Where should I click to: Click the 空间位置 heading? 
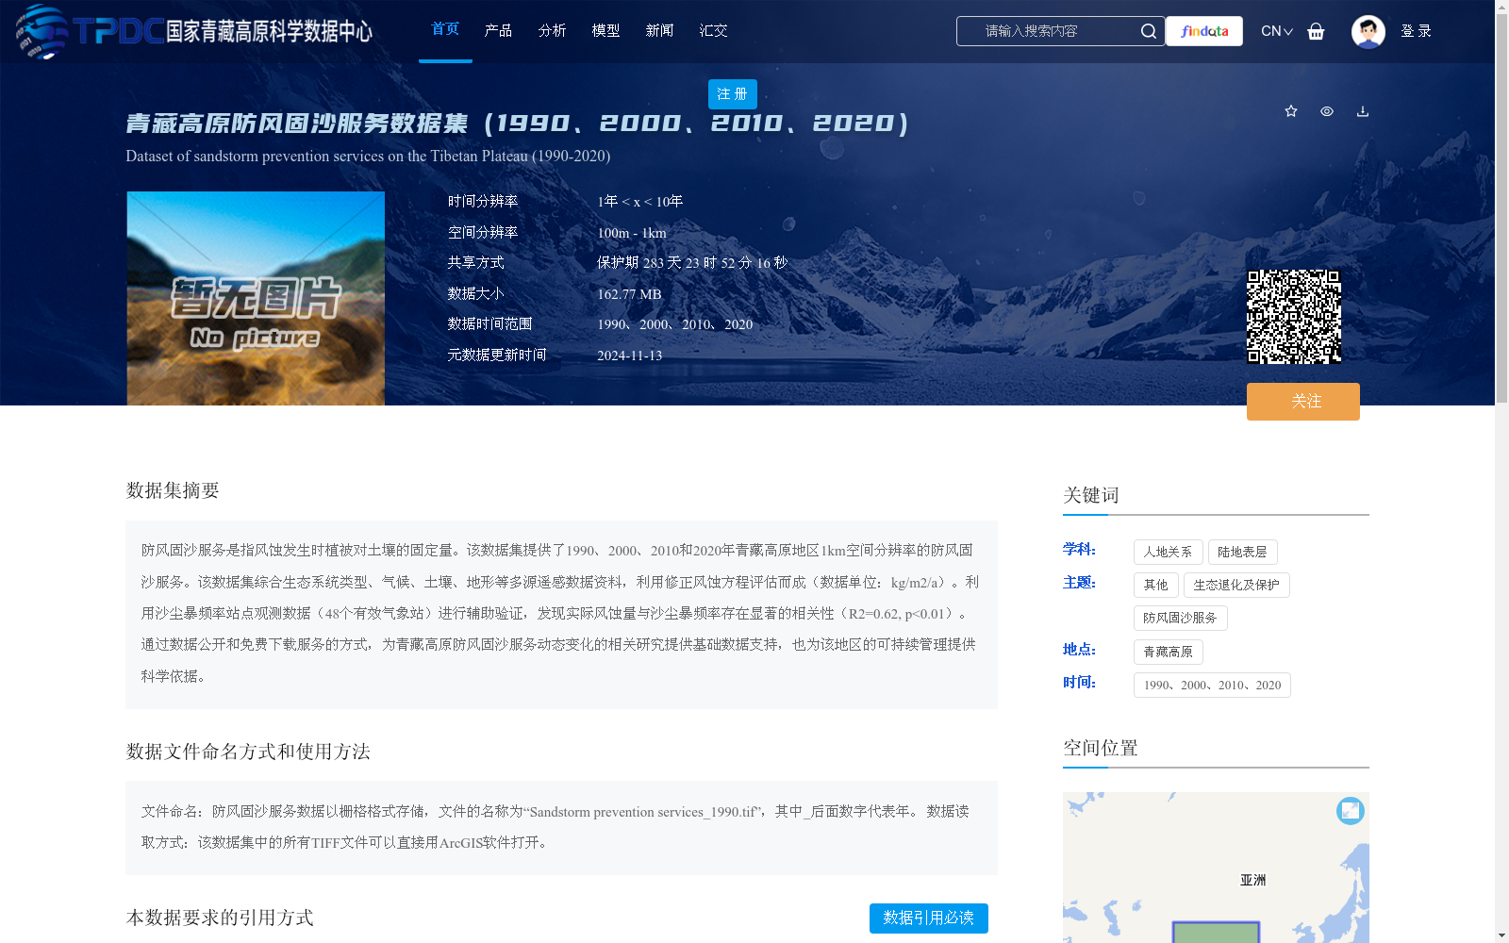click(x=1101, y=748)
